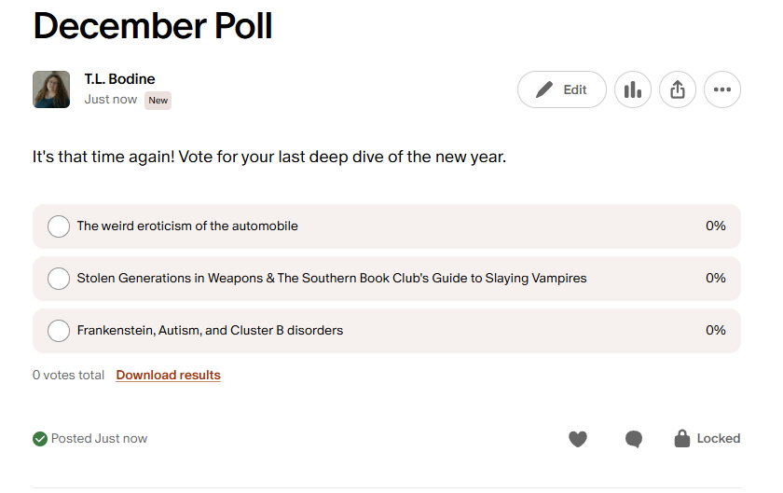The width and height of the screenshot is (783, 493).
Task: Like the post with heart icon
Action: click(x=578, y=439)
